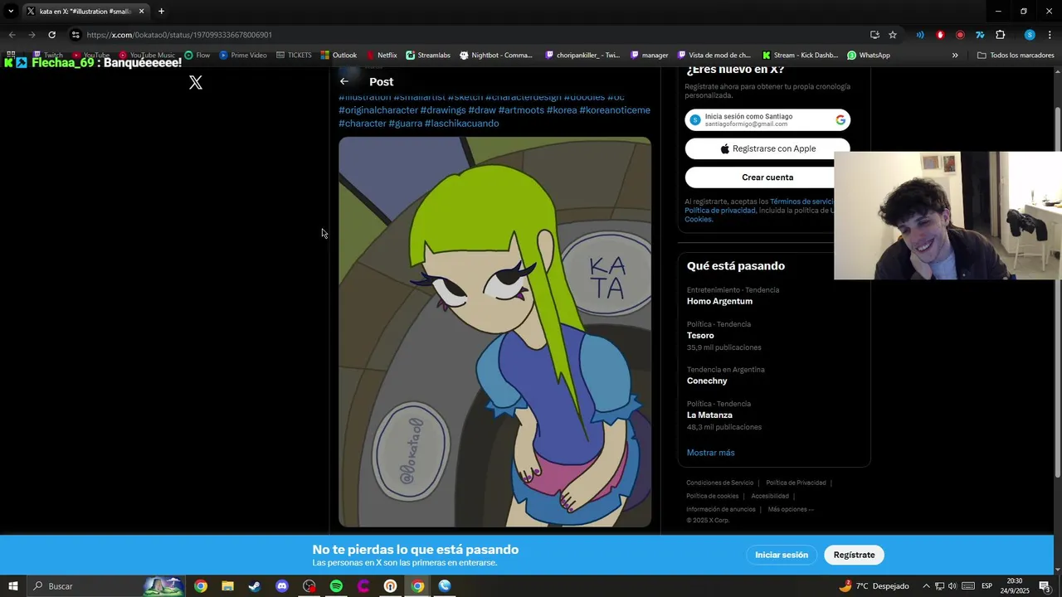
Task: Click the Iniciar sesión button in banner
Action: pos(782,555)
